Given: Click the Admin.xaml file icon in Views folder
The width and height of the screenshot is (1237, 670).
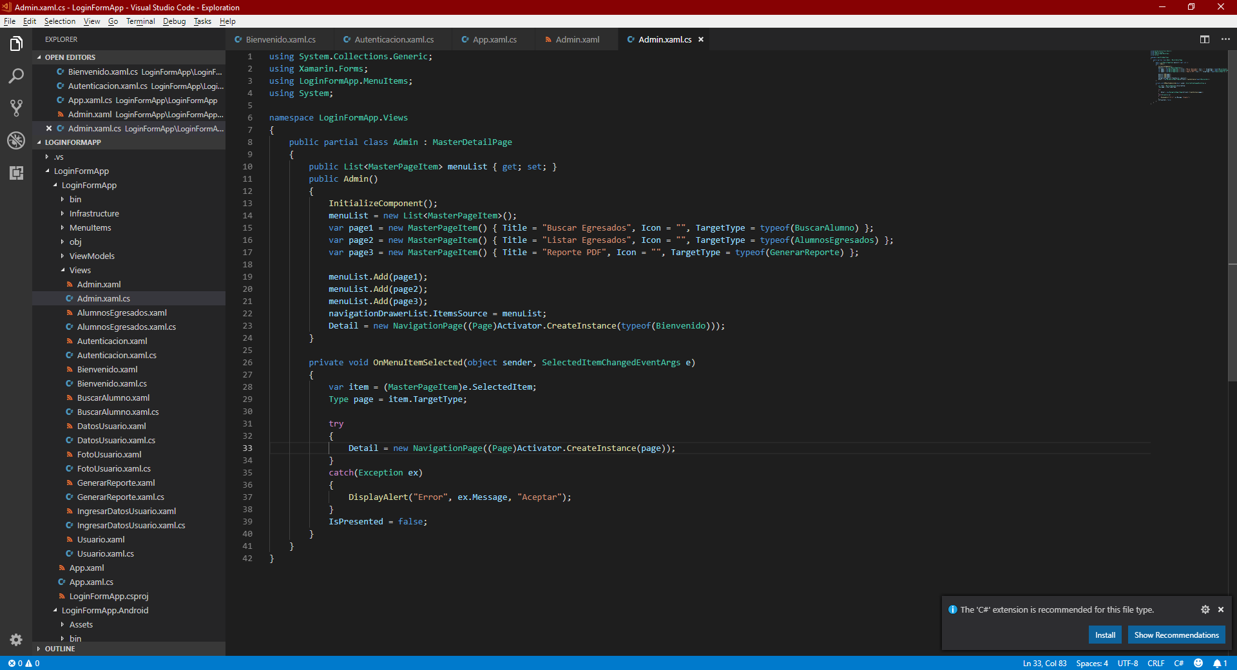Looking at the screenshot, I should pos(70,285).
